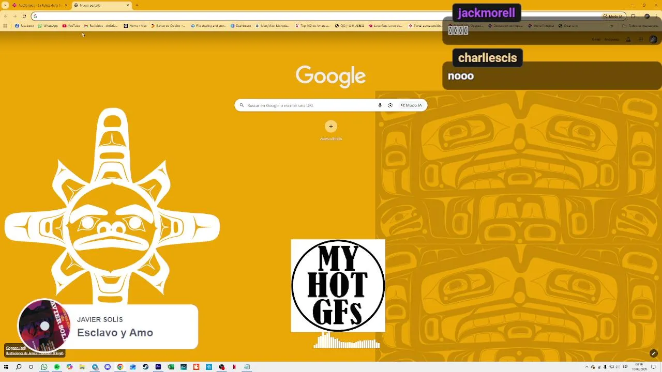
Task: Open the apps grid in bookmarks bar
Action: (5, 25)
